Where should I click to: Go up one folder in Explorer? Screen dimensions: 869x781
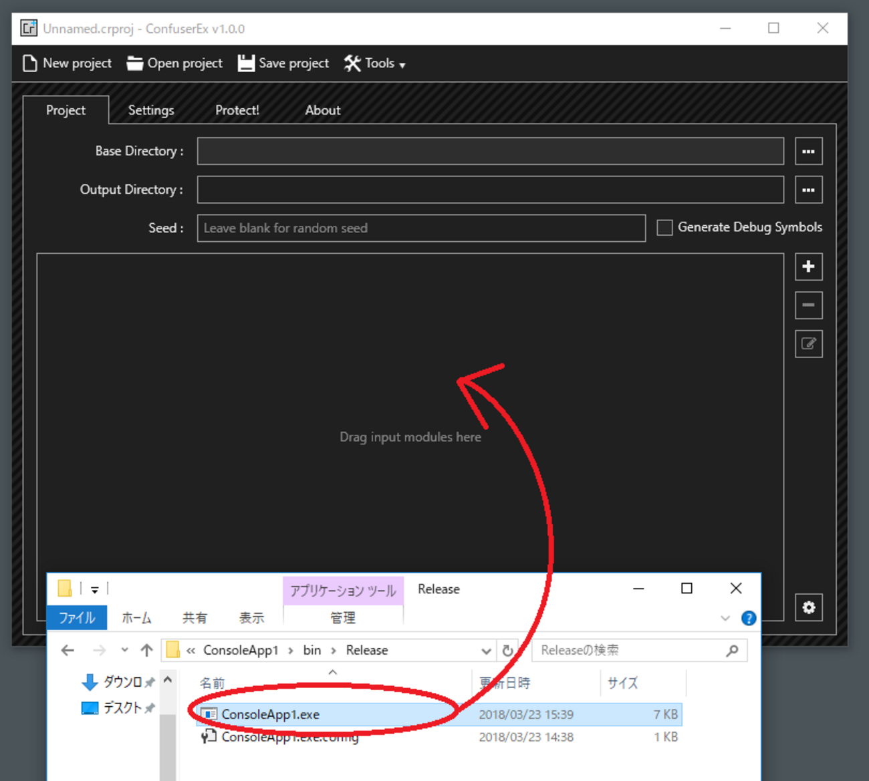pyautogui.click(x=147, y=651)
